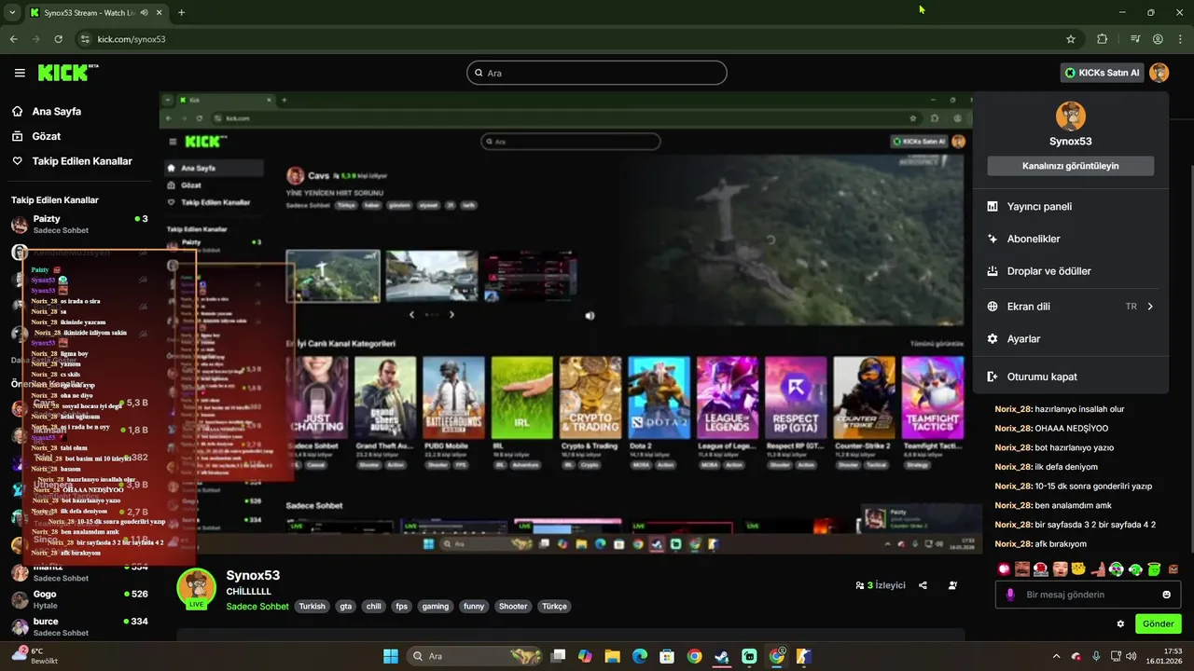Image resolution: width=1194 pixels, height=671 pixels.
Task: Click the Turkish tag
Action: [312, 607]
